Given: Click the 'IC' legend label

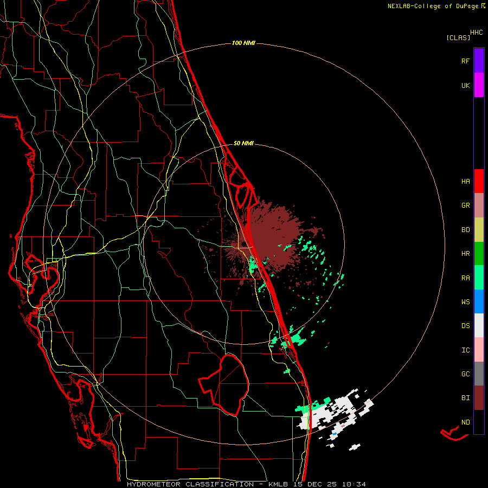Looking at the screenshot, I should point(465,350).
